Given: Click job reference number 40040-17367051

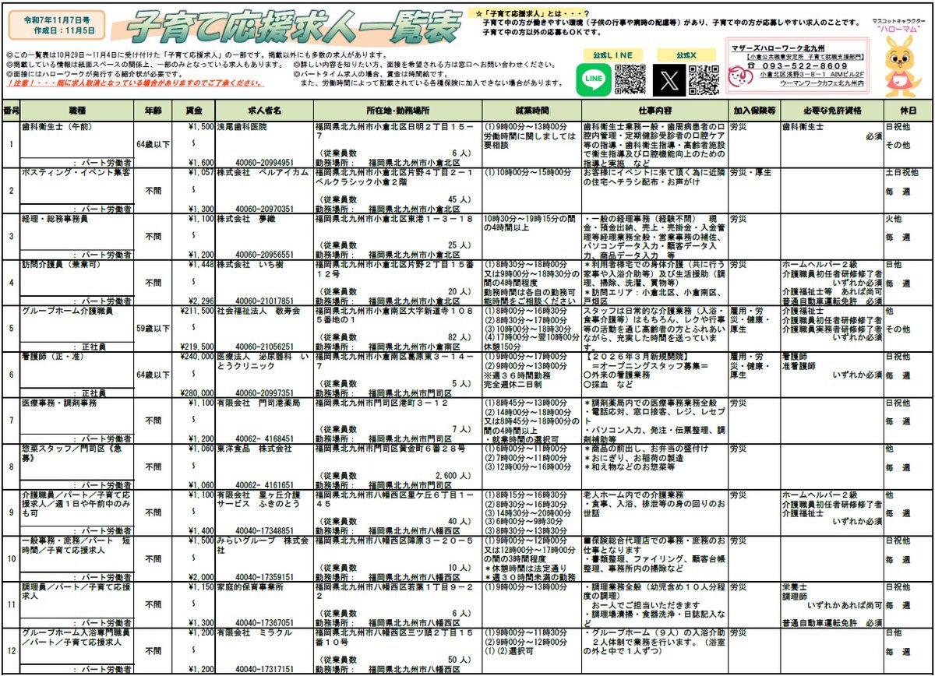Looking at the screenshot, I should pyautogui.click(x=265, y=623).
